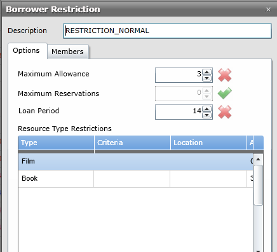Click the Criteria cell of Book row
The image size is (277, 252).
132,179
